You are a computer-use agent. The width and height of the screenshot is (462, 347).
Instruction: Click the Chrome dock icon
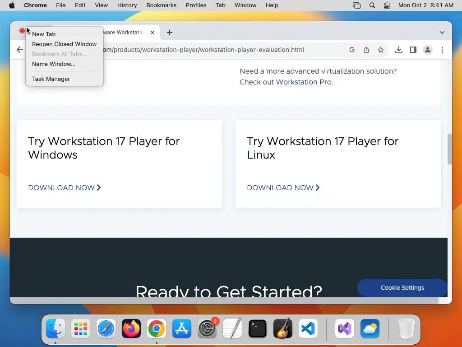point(157,328)
